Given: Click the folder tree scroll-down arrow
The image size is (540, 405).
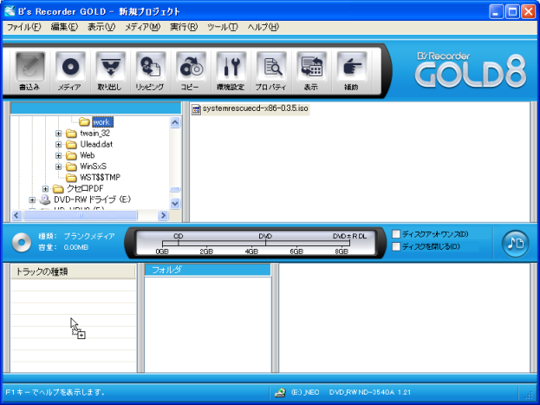Looking at the screenshot, I should tap(175, 203).
